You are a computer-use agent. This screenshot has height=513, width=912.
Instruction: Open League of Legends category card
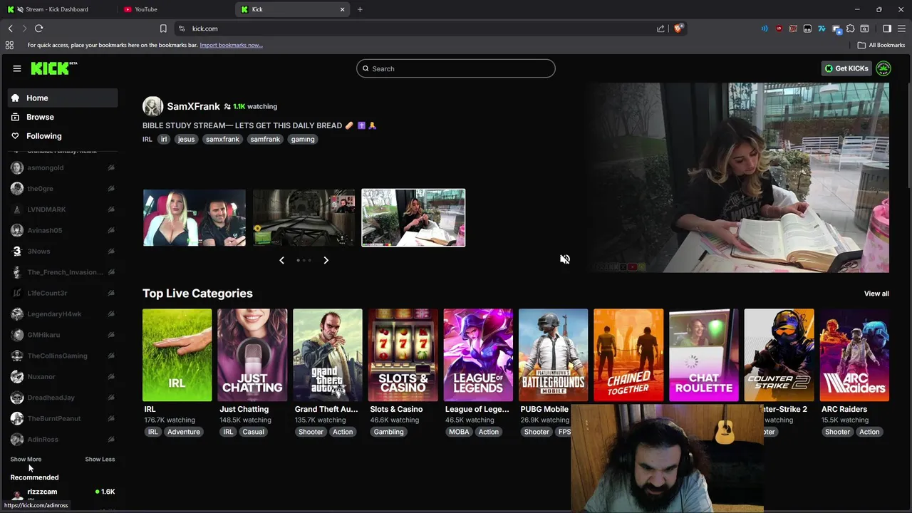pos(478,355)
